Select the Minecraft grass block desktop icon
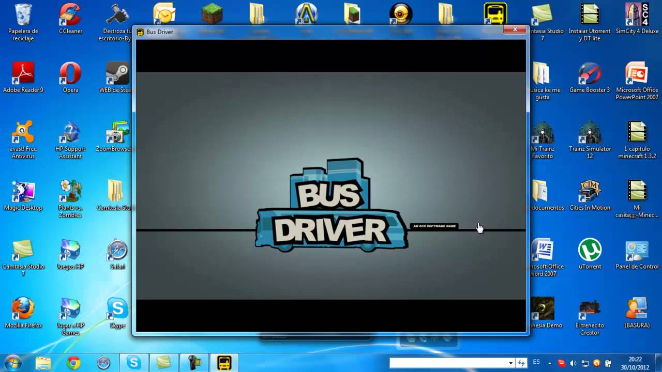The width and height of the screenshot is (662, 372). [x=212, y=13]
